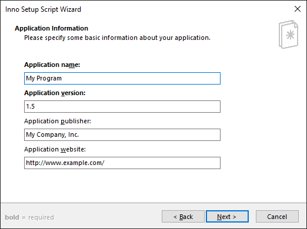Click the 'Application Information' heading

click(51, 28)
